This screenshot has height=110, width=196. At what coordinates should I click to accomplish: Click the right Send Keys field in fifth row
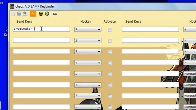[150, 73]
